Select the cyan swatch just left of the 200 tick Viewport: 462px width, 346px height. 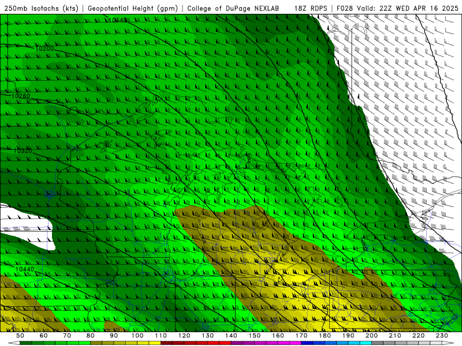click(x=366, y=343)
